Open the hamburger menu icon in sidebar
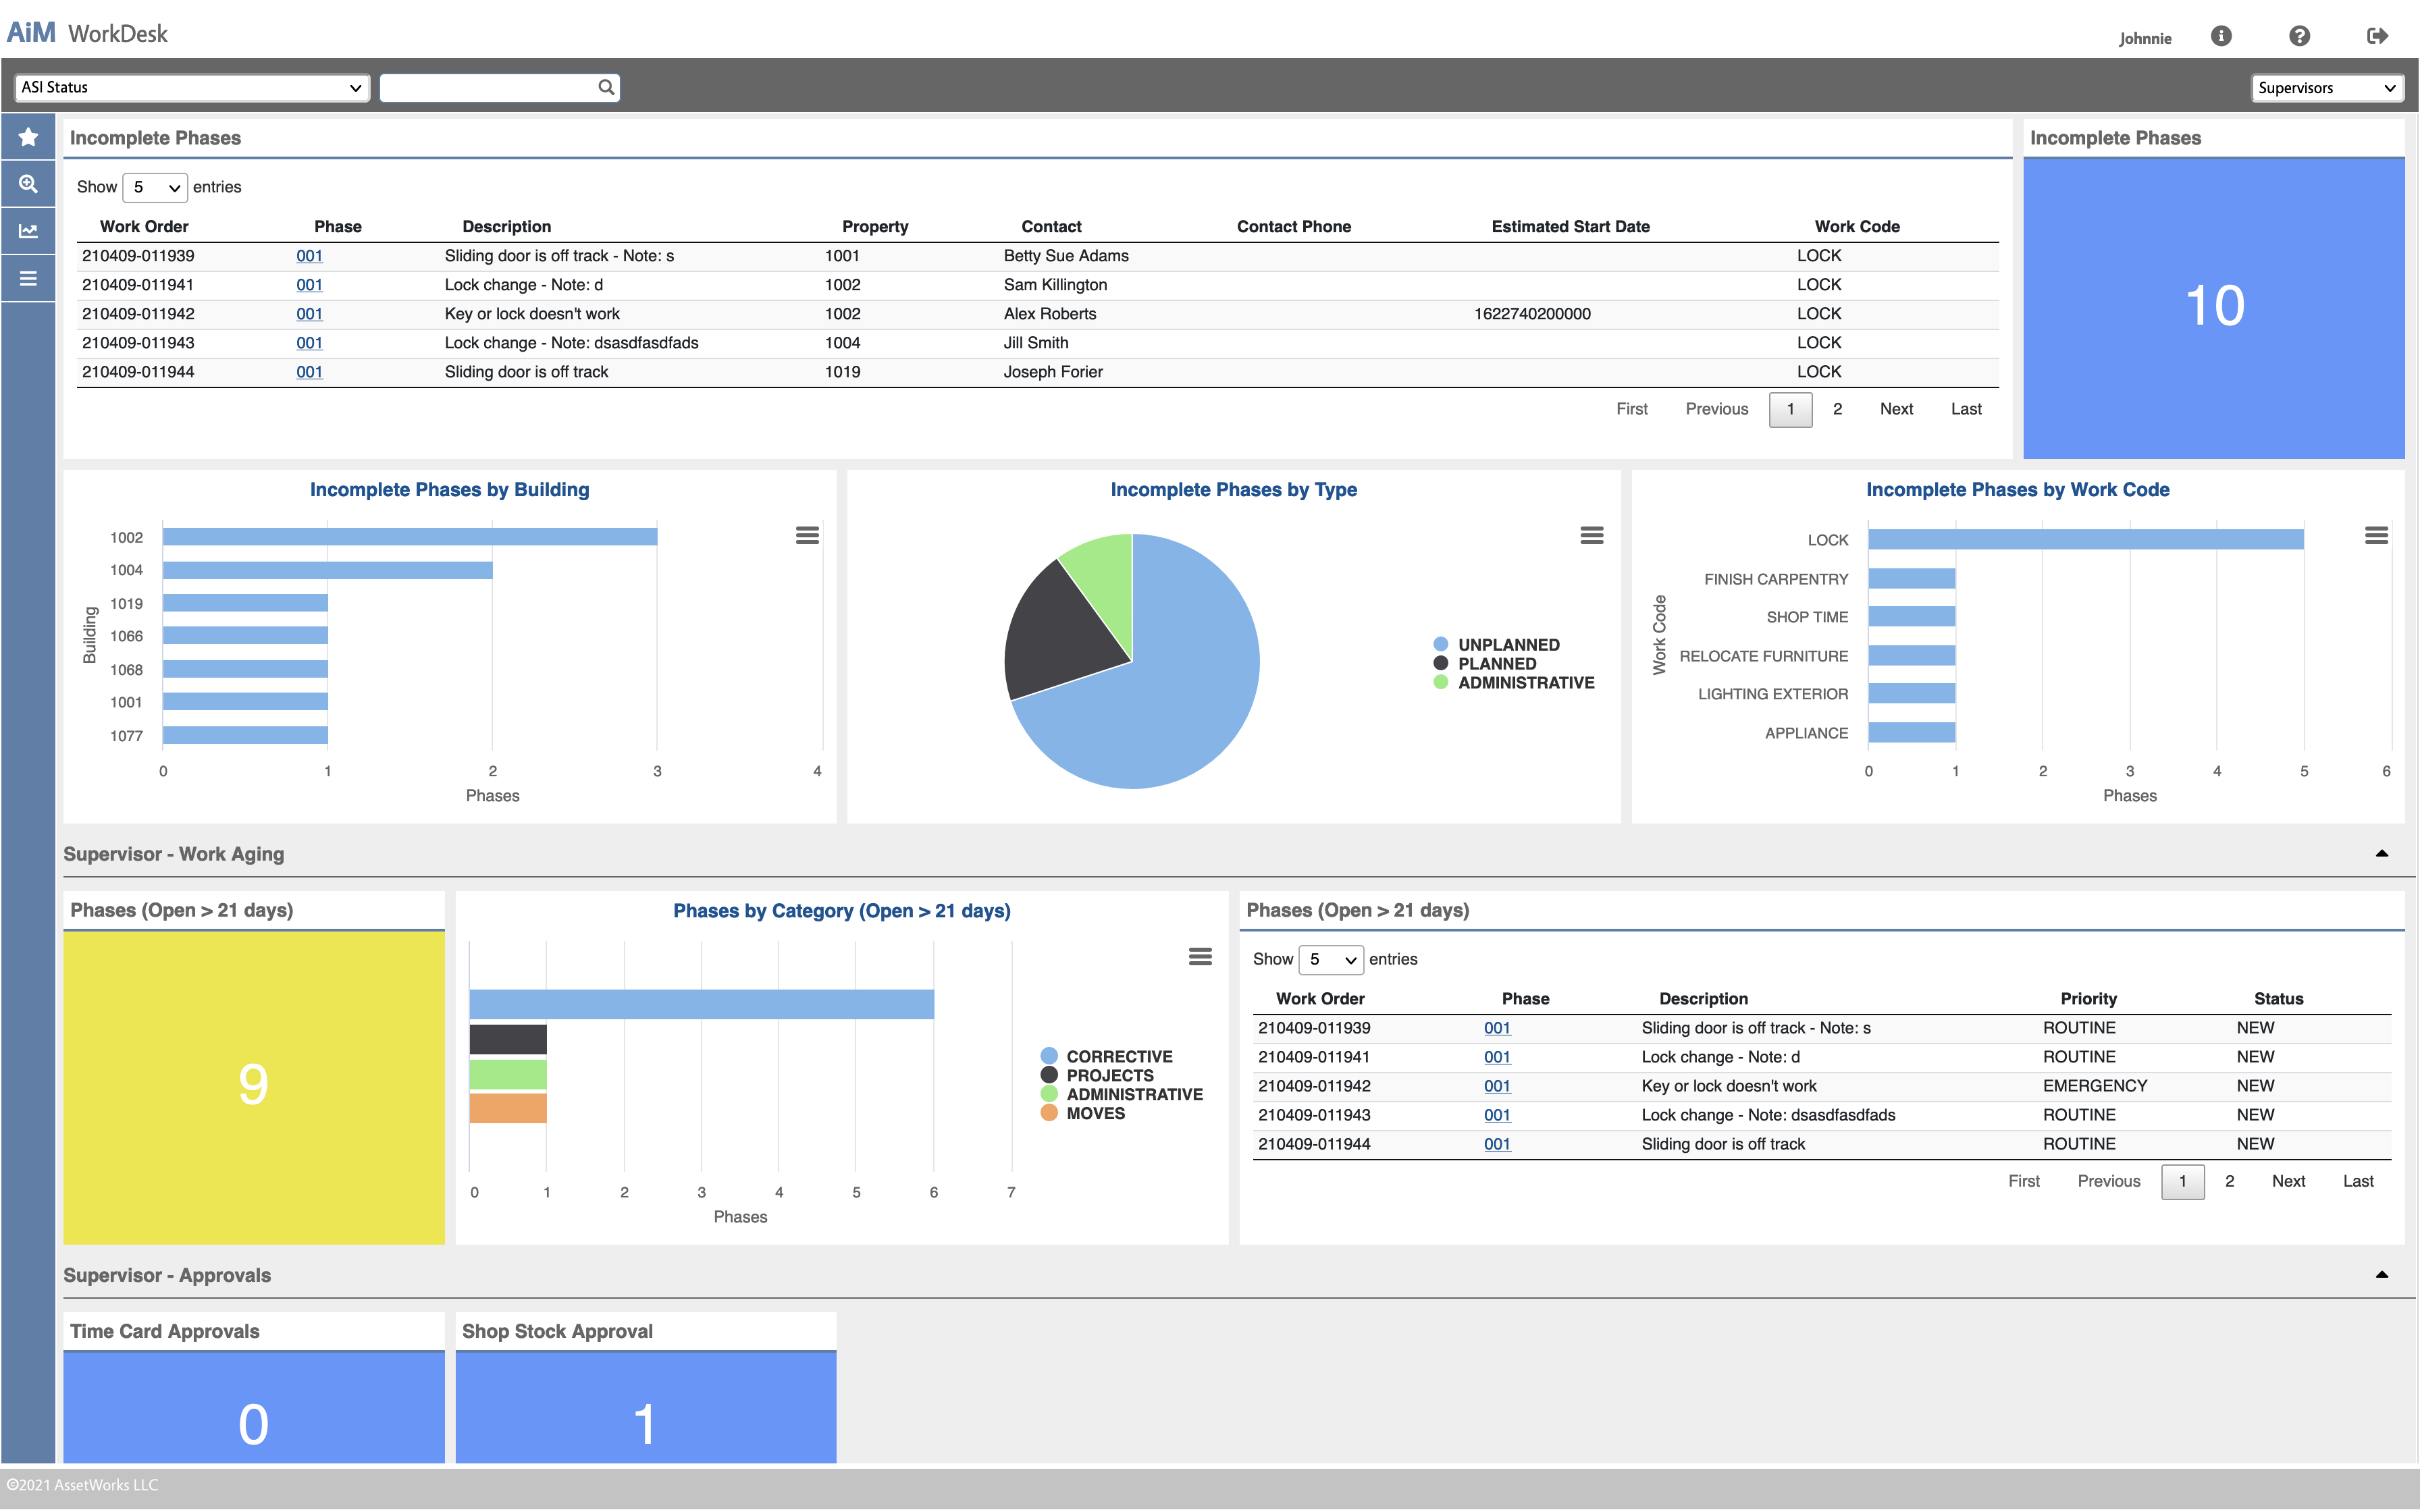Screen dimensions: 2420x1512 28,278
